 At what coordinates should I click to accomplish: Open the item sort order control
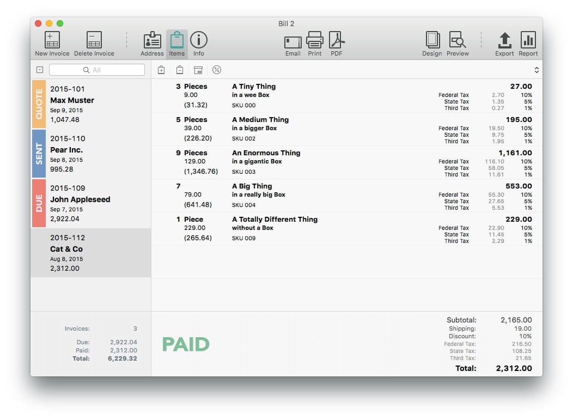tap(536, 70)
